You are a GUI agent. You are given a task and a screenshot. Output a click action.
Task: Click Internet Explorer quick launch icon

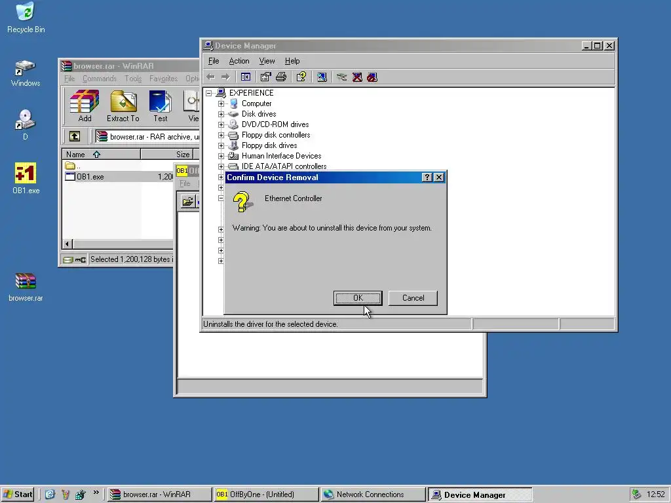pyautogui.click(x=50, y=494)
